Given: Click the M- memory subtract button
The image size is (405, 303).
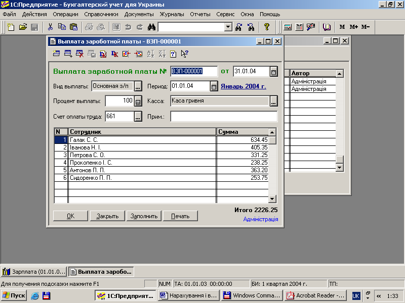Looking at the screenshot, I should click(x=366, y=27).
